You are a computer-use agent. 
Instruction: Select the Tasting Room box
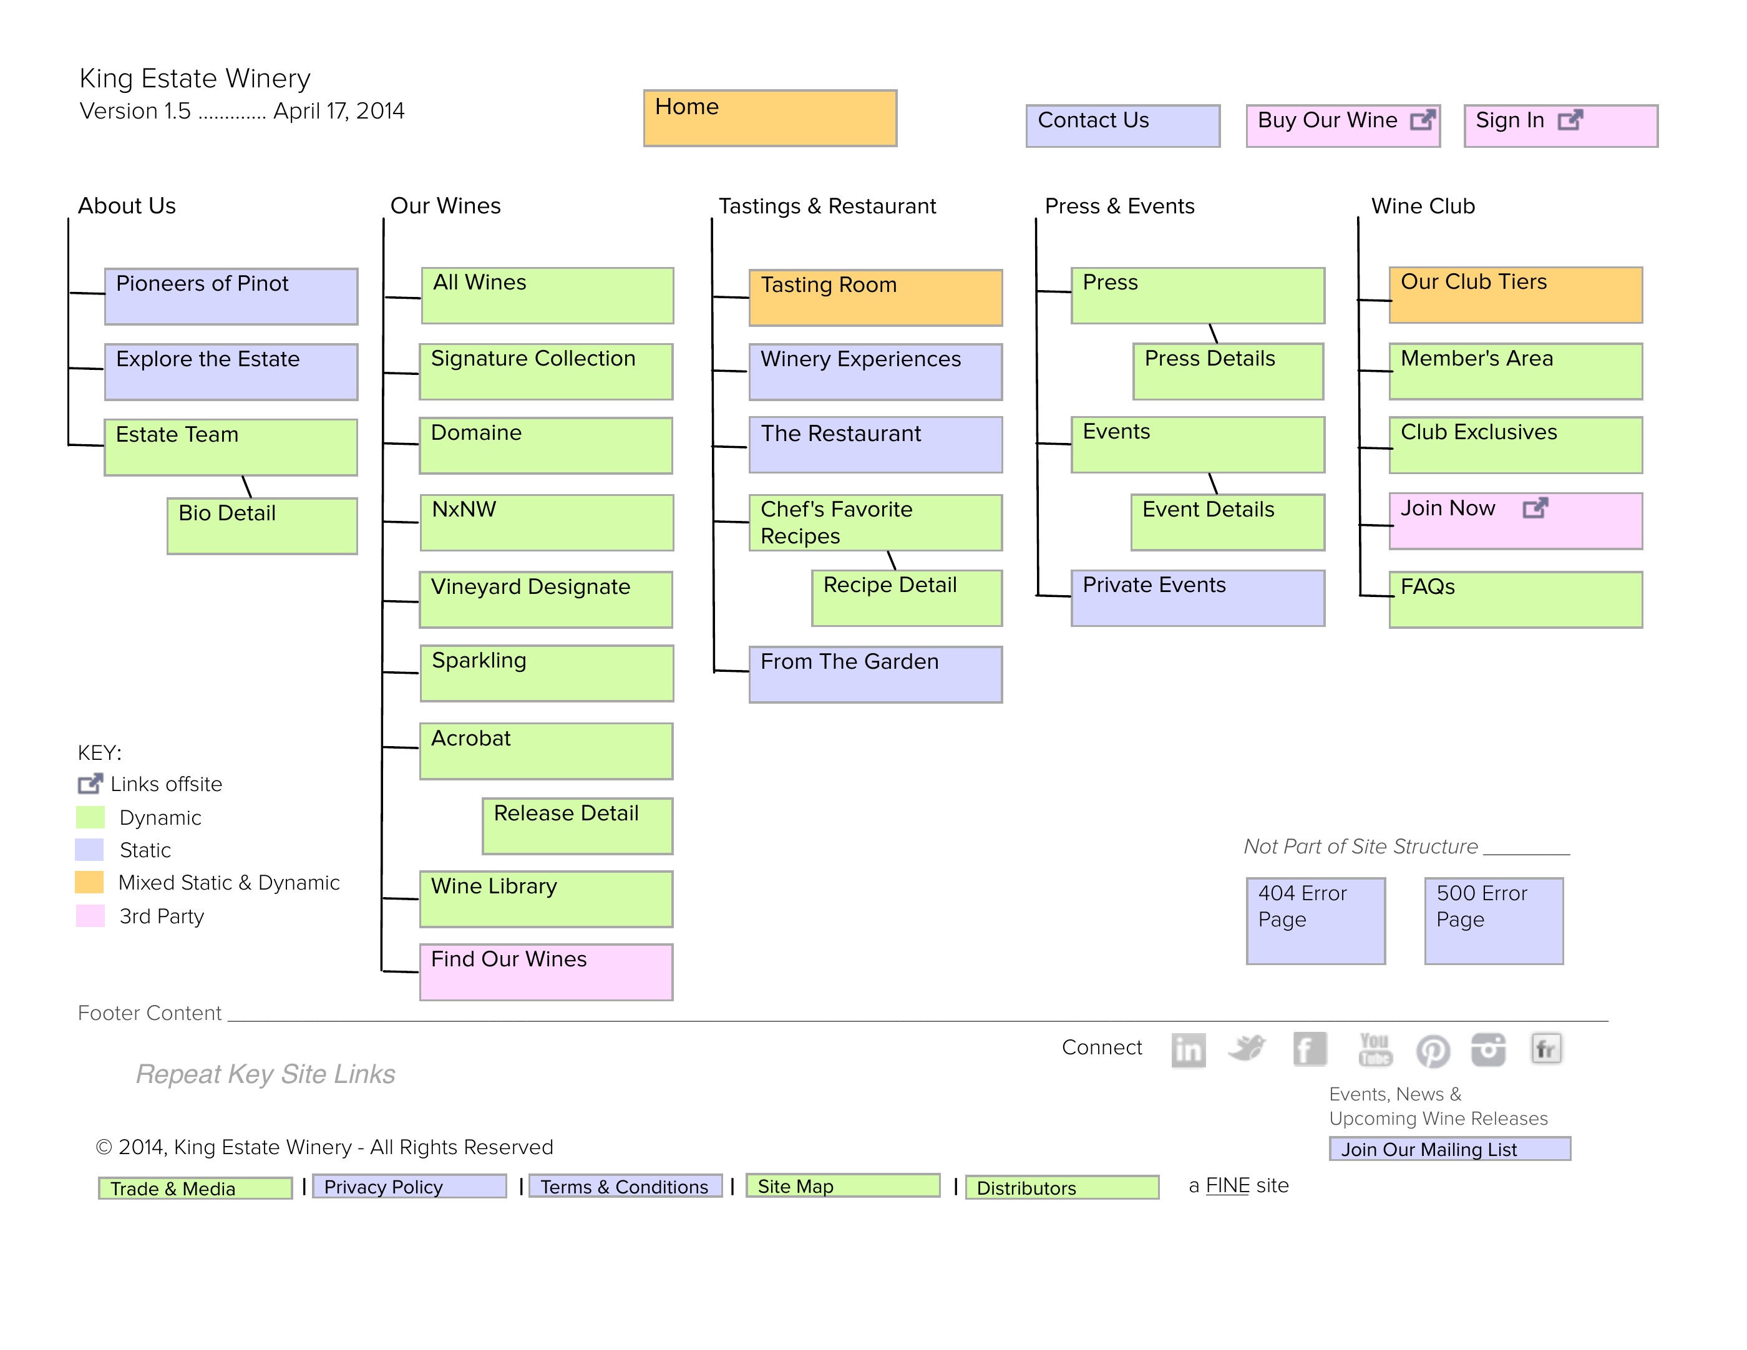876,298
